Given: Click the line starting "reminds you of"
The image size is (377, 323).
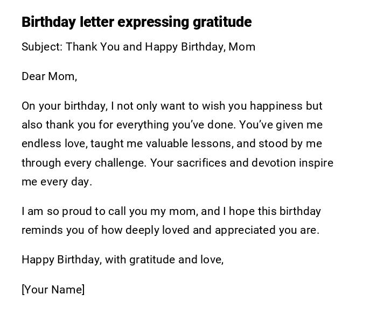Looking at the screenshot, I should tap(170, 230).
